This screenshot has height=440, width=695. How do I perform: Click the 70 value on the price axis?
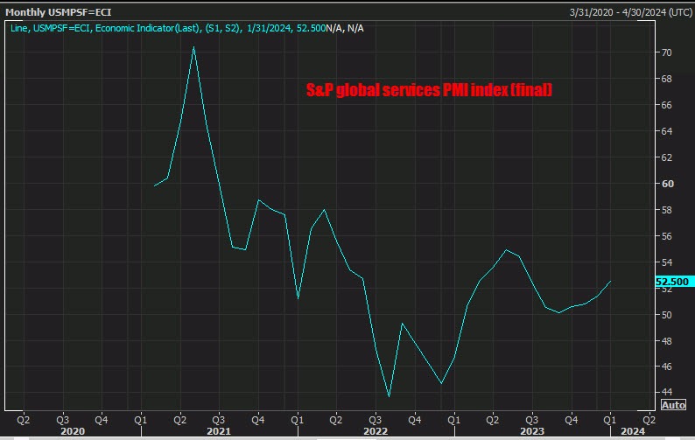[x=666, y=52]
